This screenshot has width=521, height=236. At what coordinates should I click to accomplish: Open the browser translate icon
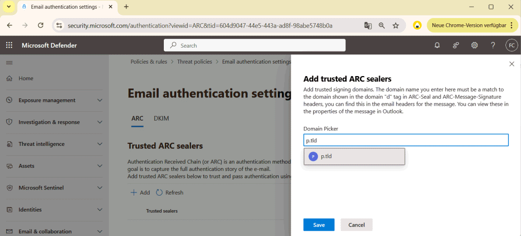tap(368, 25)
